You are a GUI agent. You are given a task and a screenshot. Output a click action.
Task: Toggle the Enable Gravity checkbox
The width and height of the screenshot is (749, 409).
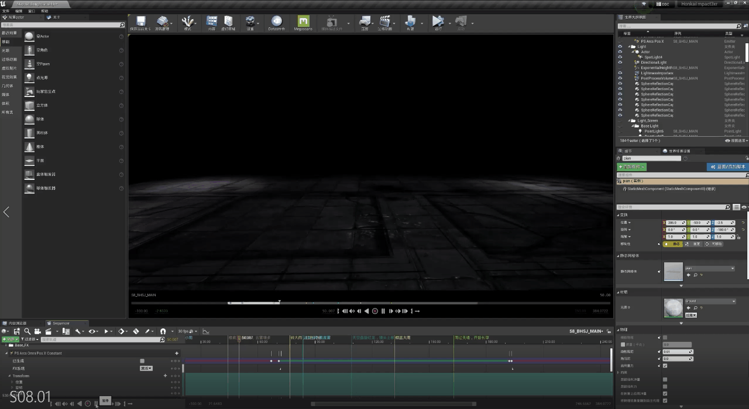click(665, 366)
